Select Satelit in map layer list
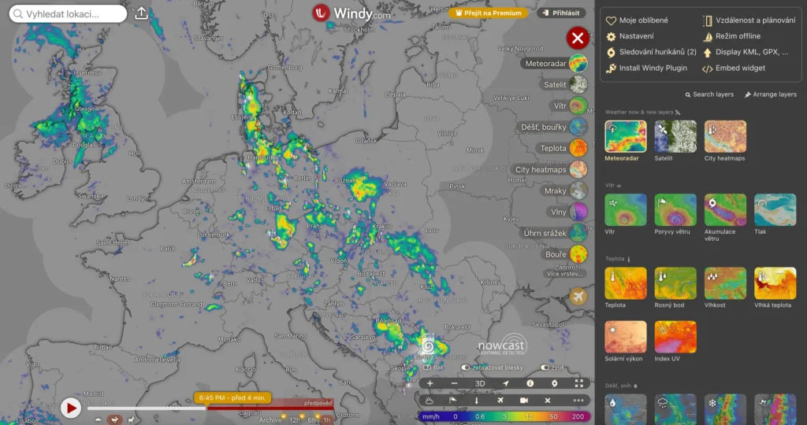Screen dimensions: 807x425 pos(563,85)
